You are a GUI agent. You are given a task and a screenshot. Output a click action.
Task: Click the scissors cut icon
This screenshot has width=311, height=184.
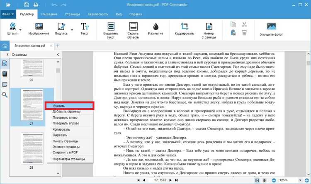pyautogui.click(x=244, y=24)
